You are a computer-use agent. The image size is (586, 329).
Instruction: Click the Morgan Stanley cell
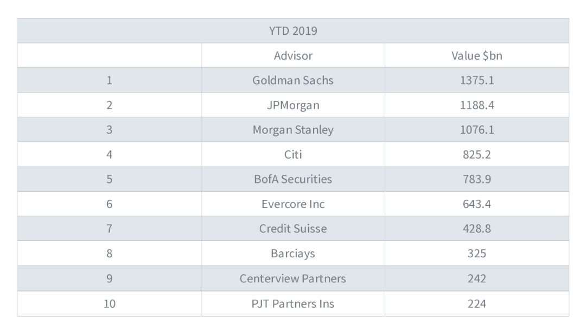293,130
